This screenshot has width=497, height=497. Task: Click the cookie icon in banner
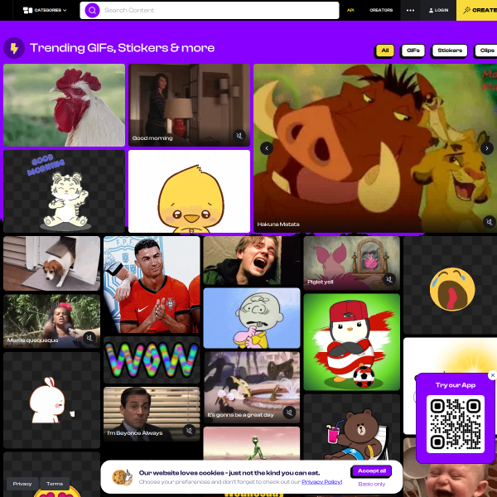pos(123,477)
